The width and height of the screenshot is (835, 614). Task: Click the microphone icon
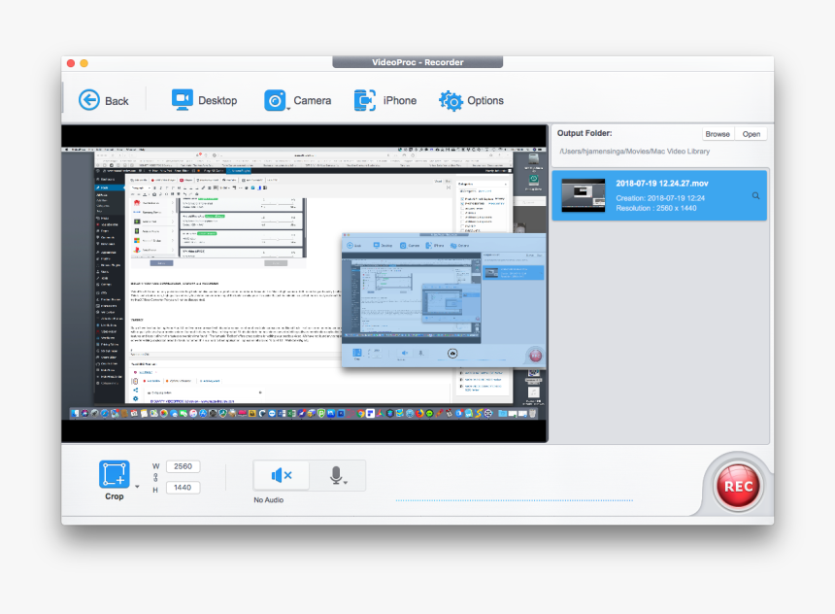tap(336, 475)
